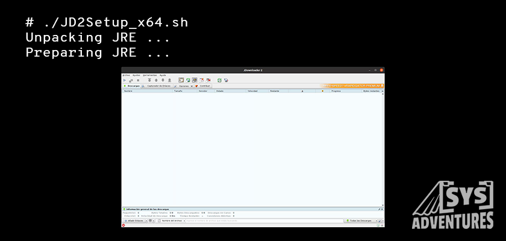Click the JDownloader 2 window close button
Viewport: 506px width, 241px height.
pyautogui.click(x=381, y=70)
